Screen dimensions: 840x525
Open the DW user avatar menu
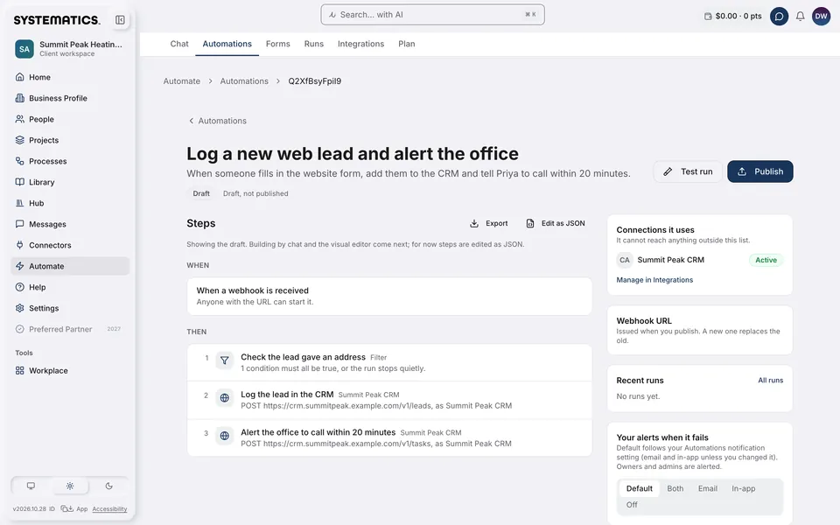821,16
